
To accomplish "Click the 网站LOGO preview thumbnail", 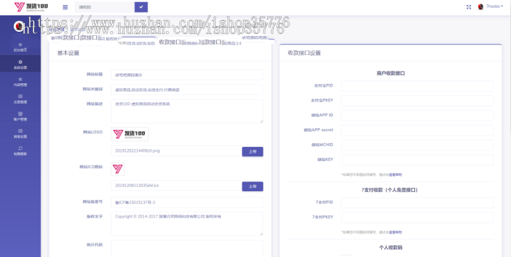I will tap(130, 134).
